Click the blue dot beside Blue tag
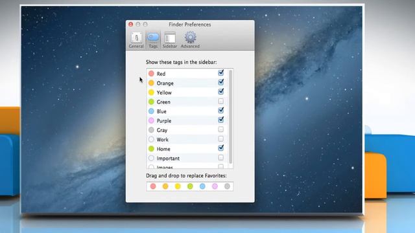Image resolution: width=415 pixels, height=233 pixels. 151,111
